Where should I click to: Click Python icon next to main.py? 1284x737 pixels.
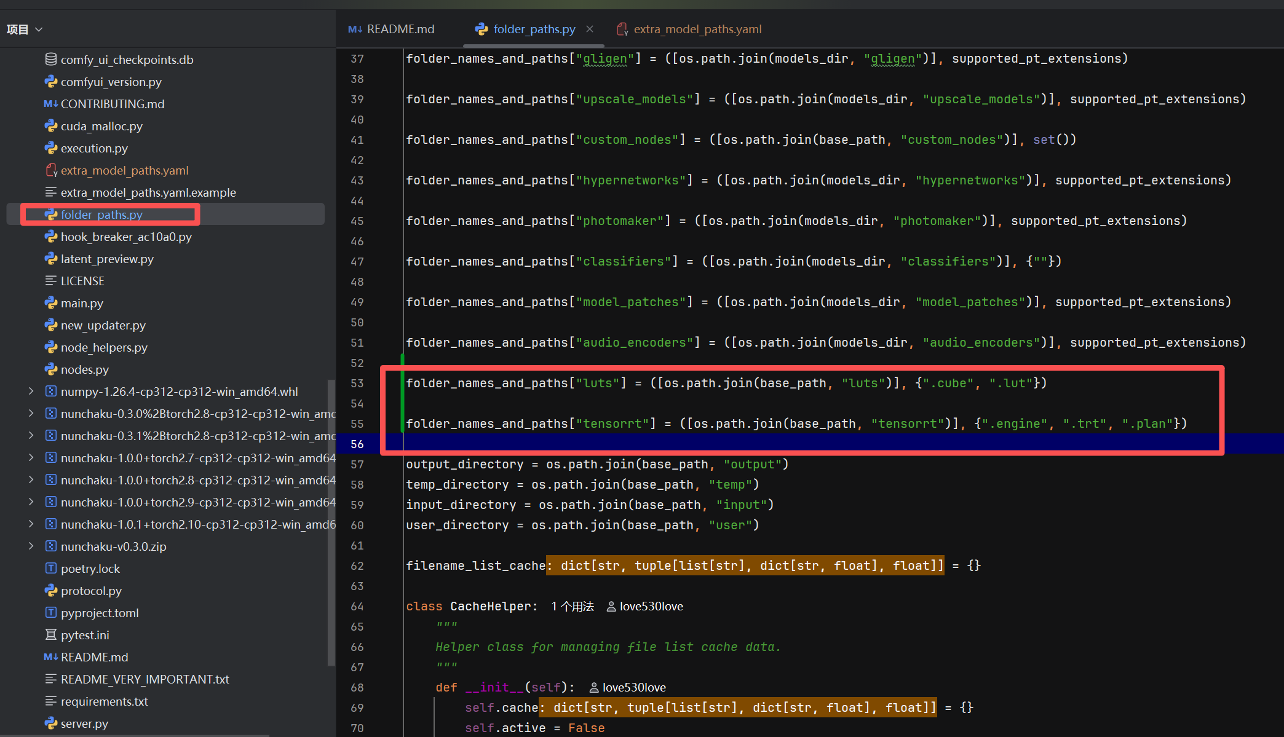(51, 303)
